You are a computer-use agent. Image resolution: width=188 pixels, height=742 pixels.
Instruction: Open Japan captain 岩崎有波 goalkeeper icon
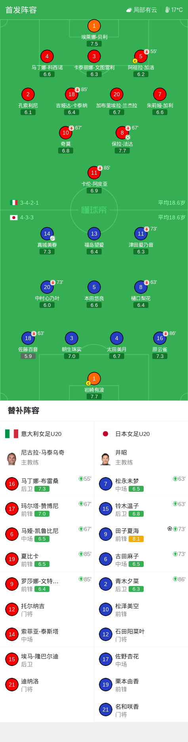[x=94, y=379]
